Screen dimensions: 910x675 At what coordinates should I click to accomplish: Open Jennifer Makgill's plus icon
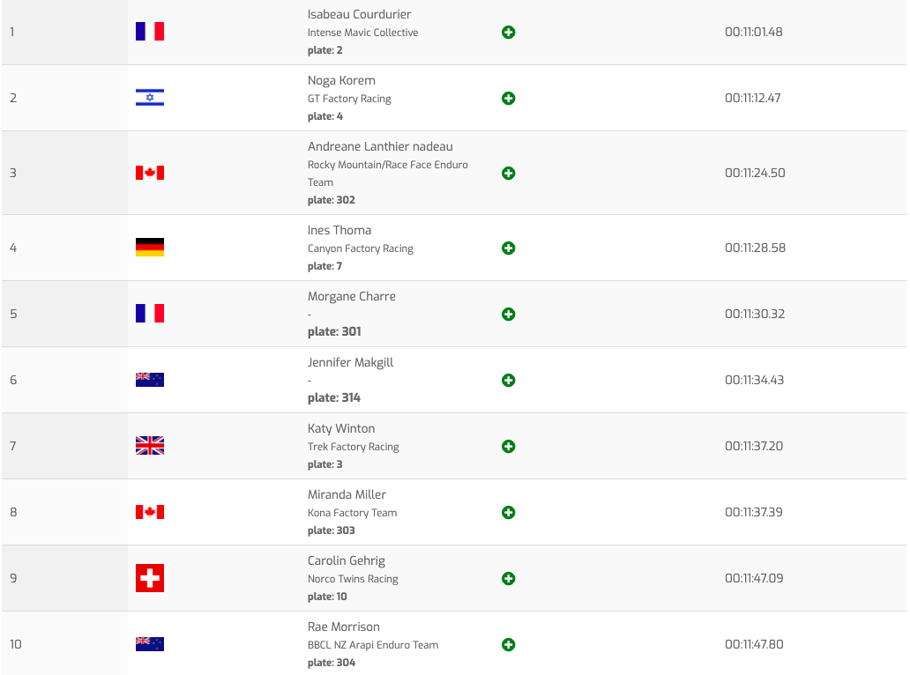pyautogui.click(x=508, y=381)
